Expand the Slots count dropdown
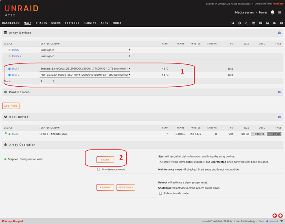Image resolution: width=285 pixels, height=224 pixels. click(47, 81)
